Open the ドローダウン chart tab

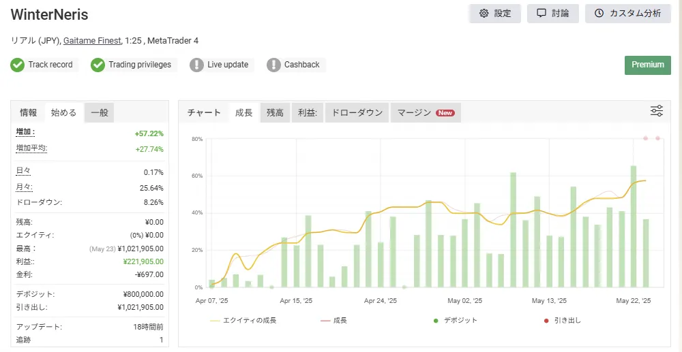357,112
